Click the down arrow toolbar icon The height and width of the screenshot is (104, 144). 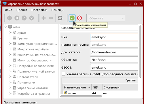point(32,18)
